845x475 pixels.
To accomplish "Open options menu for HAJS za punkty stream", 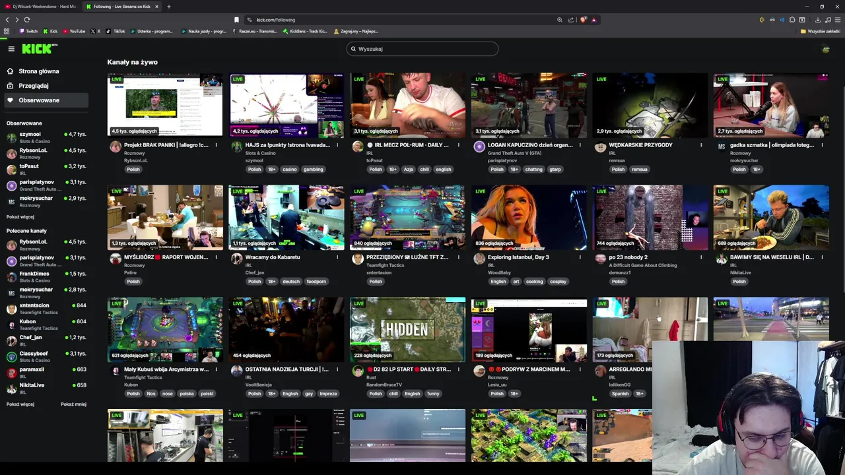I will click(x=337, y=145).
